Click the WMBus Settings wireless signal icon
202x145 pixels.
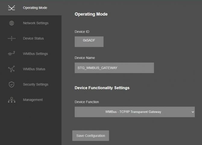click(x=11, y=54)
